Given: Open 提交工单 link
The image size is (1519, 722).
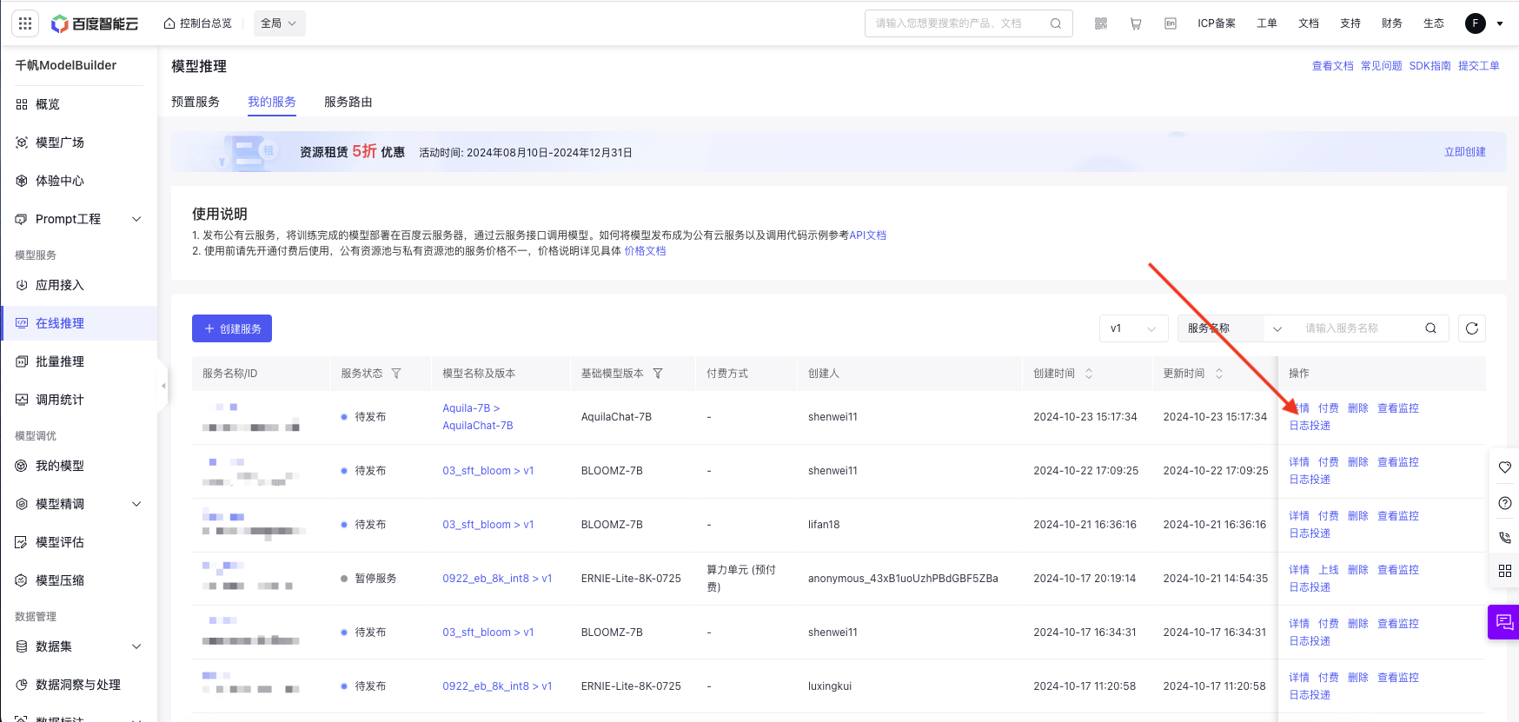Looking at the screenshot, I should pyautogui.click(x=1479, y=66).
